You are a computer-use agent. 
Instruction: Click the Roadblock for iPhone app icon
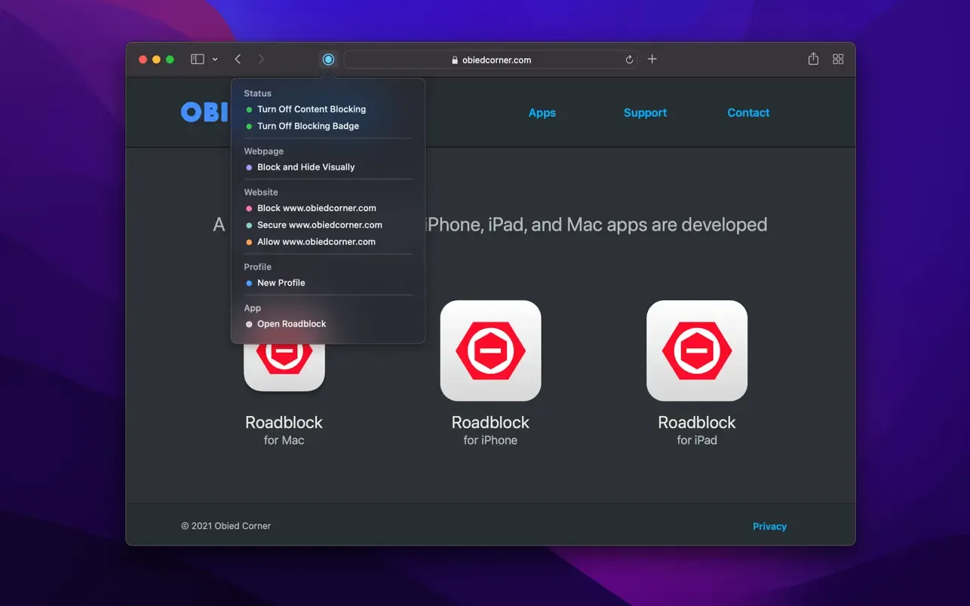pos(490,350)
